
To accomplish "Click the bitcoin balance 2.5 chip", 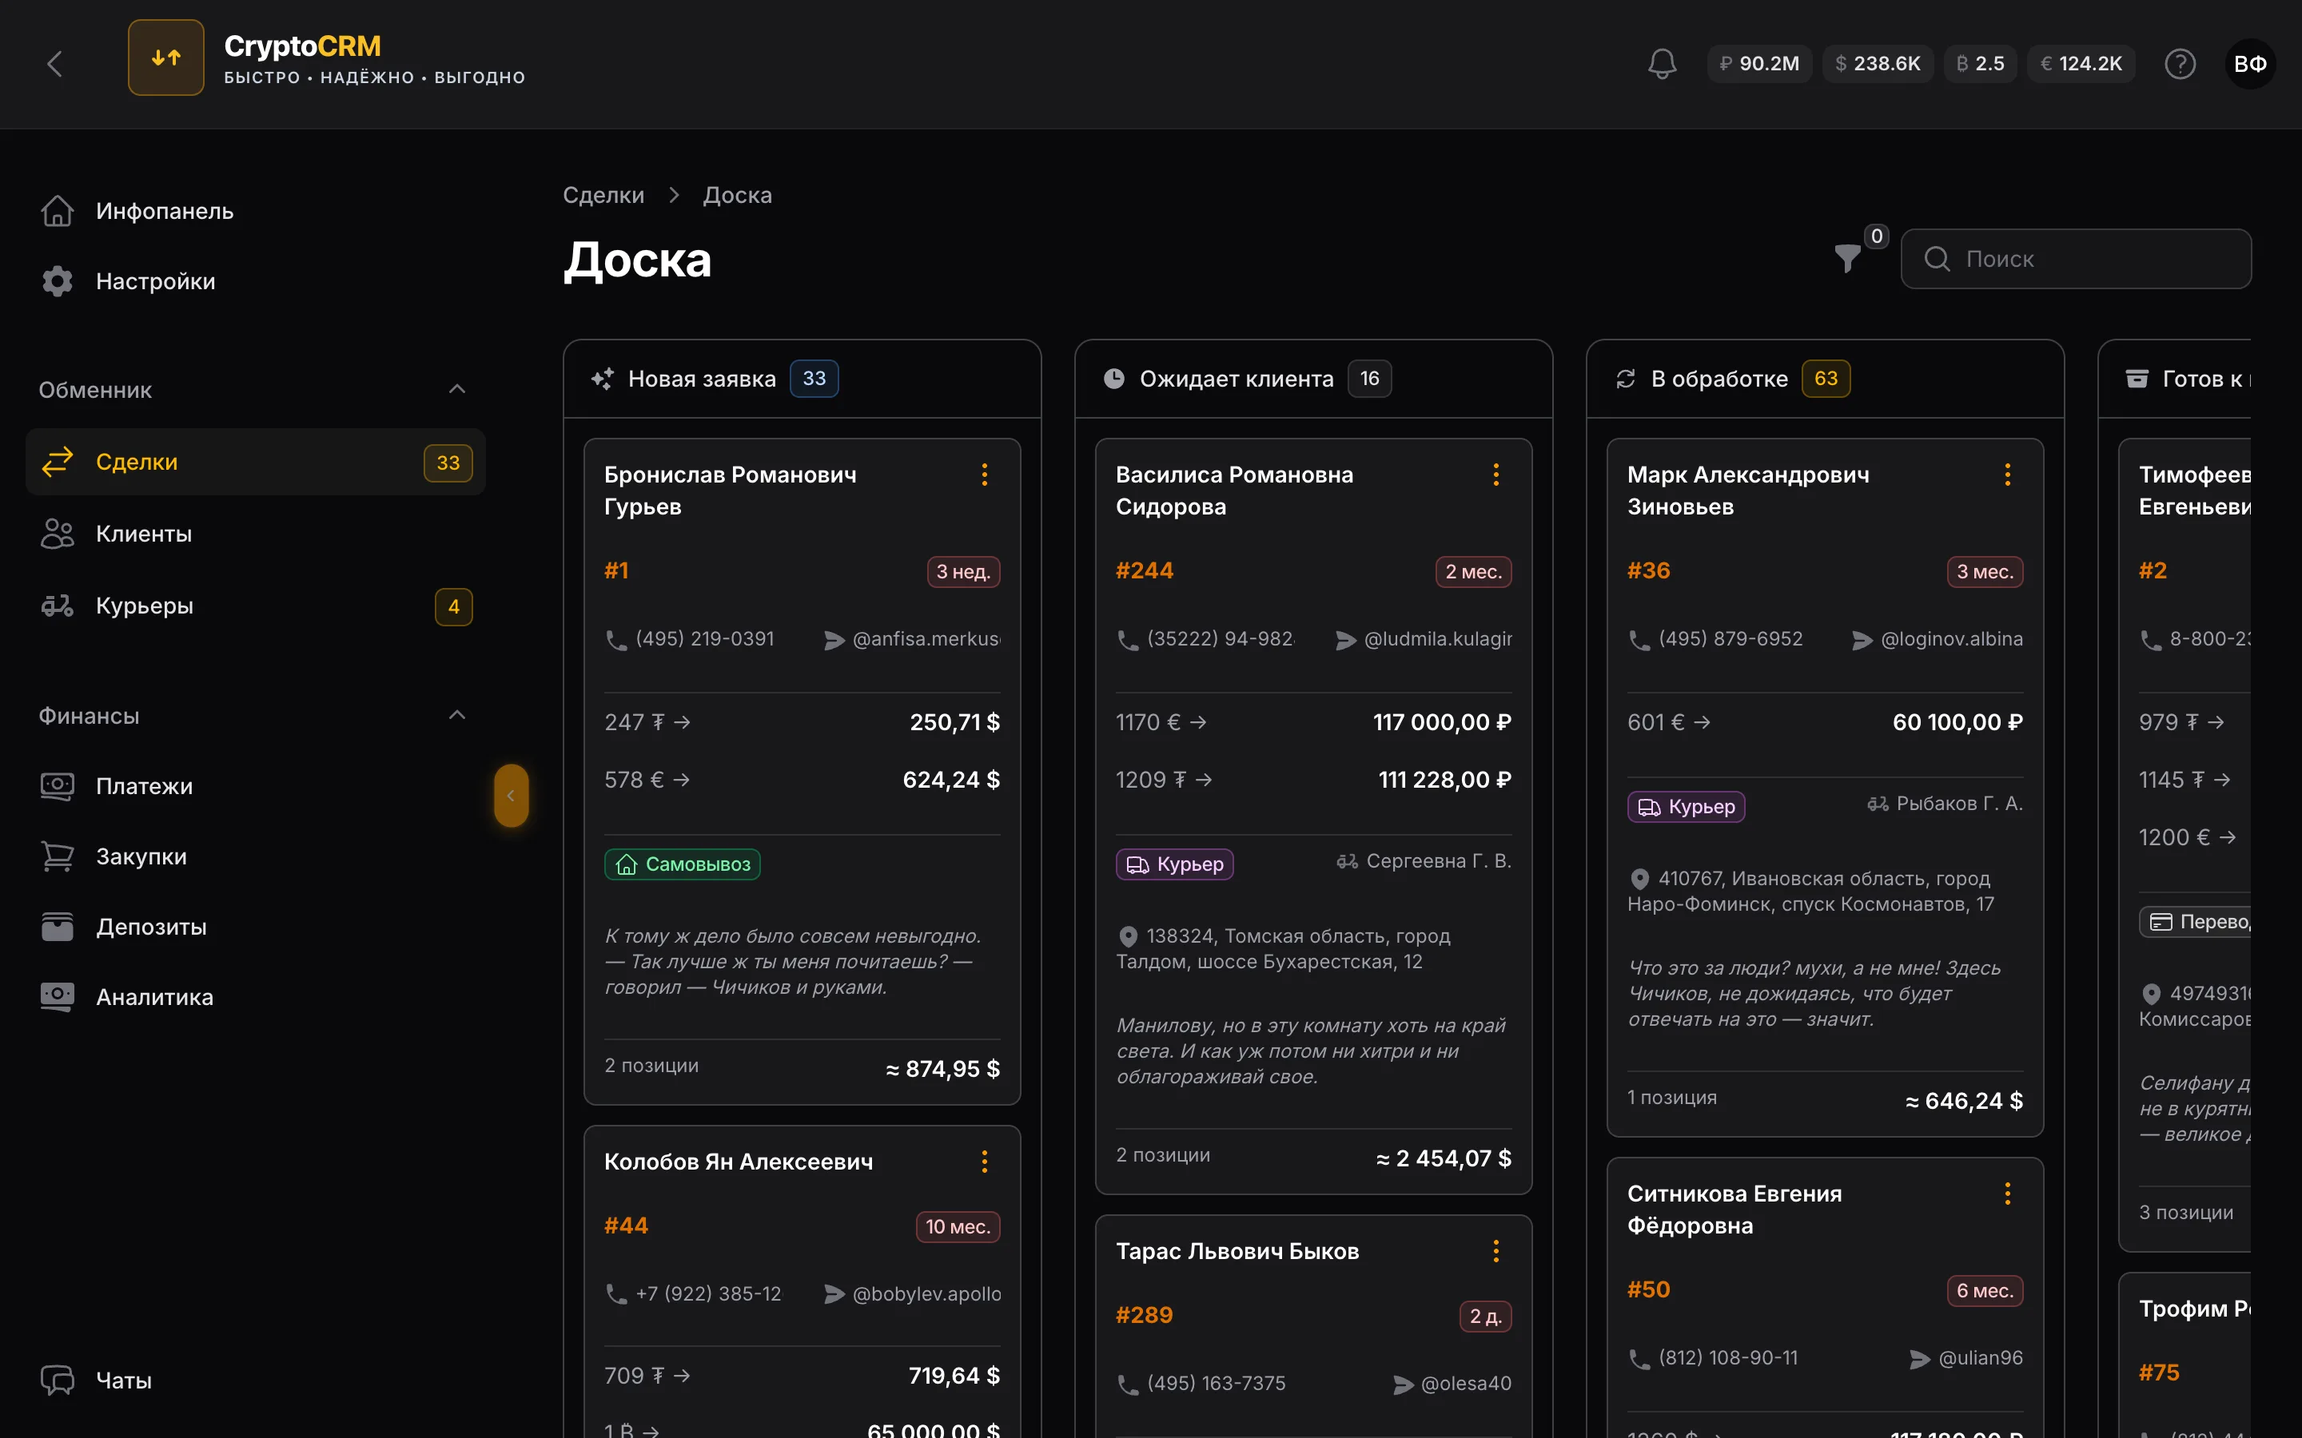I will point(1980,64).
